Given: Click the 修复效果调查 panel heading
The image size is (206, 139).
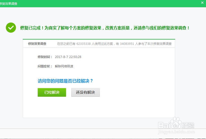Looking at the screenshot, I should [x=37, y=44].
